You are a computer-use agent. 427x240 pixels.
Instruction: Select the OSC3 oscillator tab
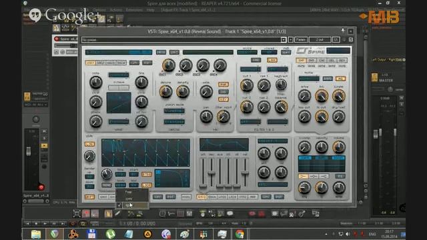click(111, 63)
